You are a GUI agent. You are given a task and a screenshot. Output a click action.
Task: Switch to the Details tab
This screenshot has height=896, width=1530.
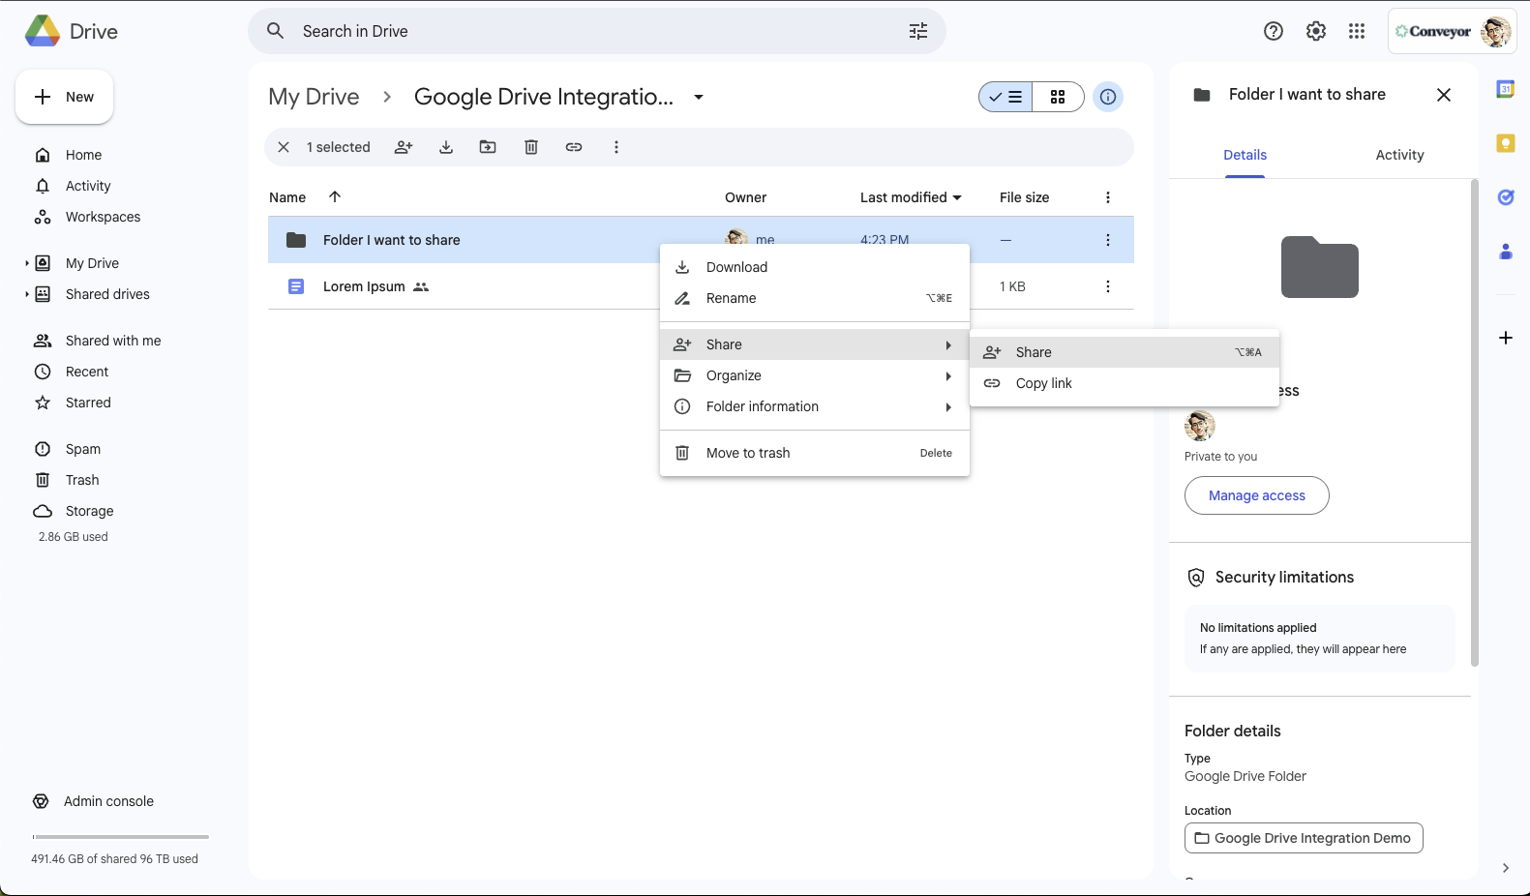click(1245, 155)
